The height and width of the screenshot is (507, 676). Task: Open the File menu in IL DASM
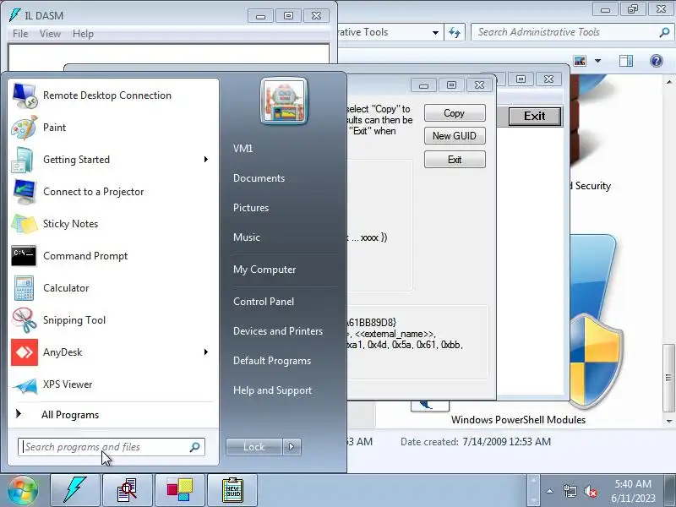(20, 34)
